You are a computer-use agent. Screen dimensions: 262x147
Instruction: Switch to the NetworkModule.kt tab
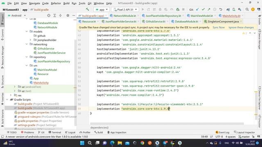click(124, 16)
